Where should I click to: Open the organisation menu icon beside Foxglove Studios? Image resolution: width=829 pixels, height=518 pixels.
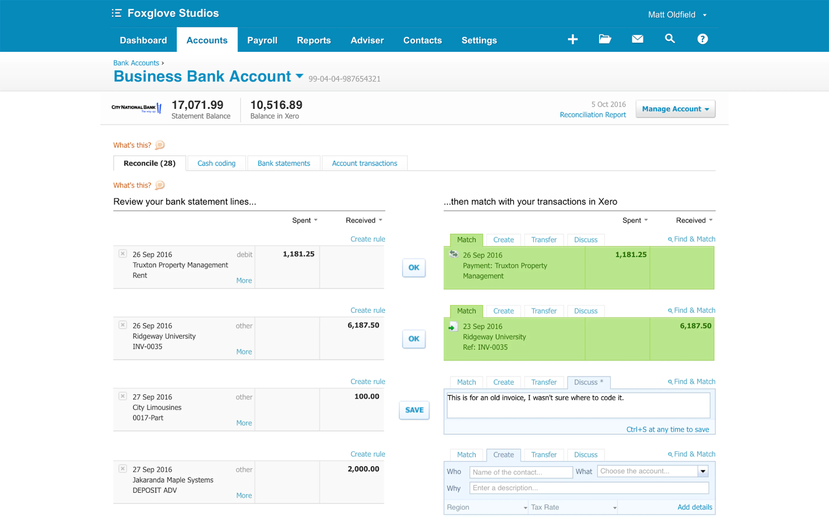point(117,13)
